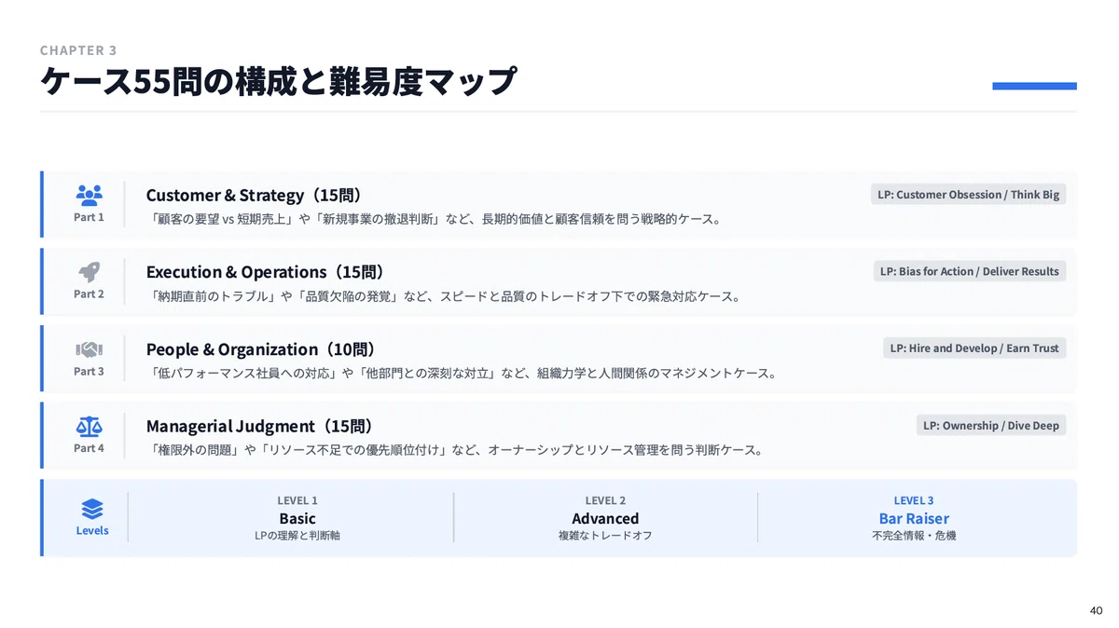Click the Part 1 people group icon
1119x628 pixels.
pos(90,195)
